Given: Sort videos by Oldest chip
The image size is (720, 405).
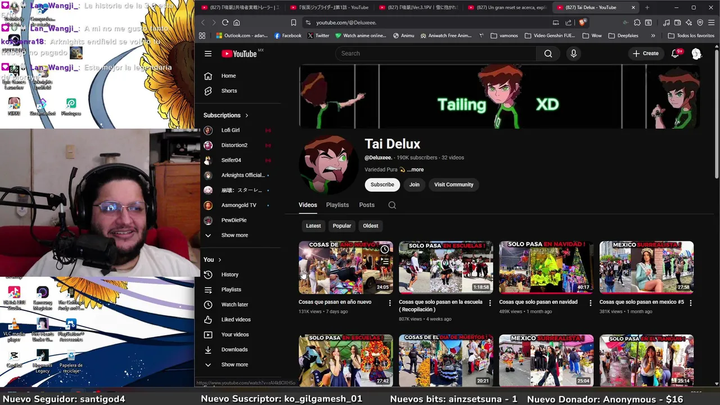Looking at the screenshot, I should [x=371, y=226].
